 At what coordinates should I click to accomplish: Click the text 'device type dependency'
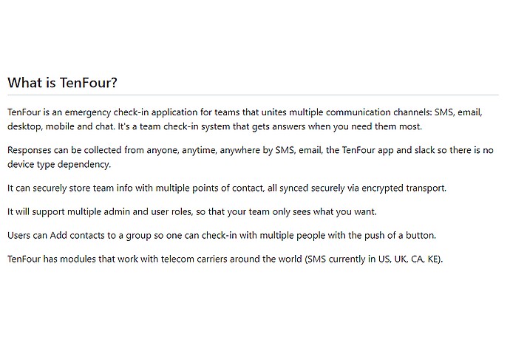tap(58, 164)
